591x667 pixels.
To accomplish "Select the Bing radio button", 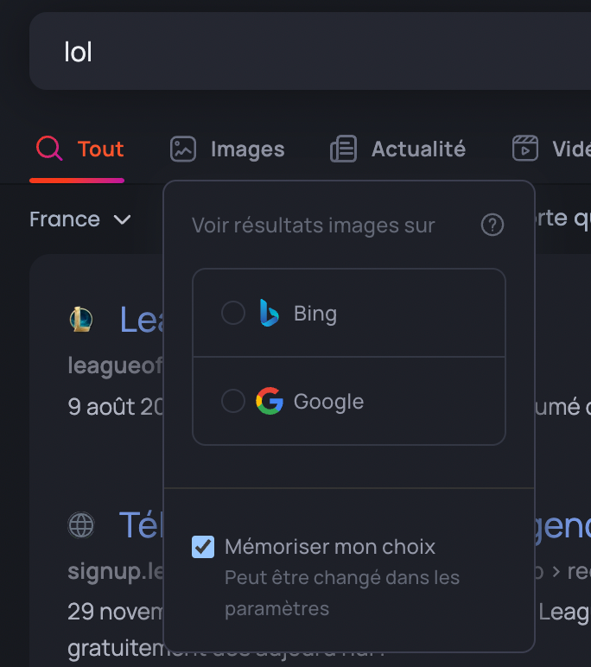I will click(x=233, y=313).
